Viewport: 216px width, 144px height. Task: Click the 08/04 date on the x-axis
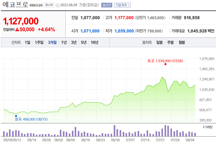click(x=190, y=140)
